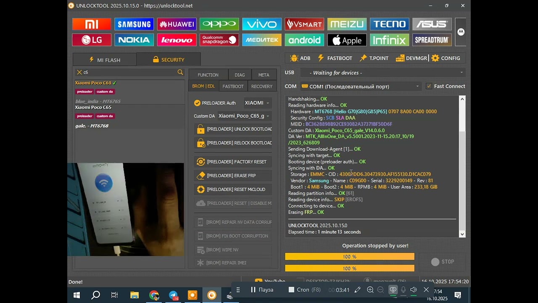This screenshot has height=303, width=538.
Task: Click the lower 100% progress bar
Action: pyautogui.click(x=350, y=268)
